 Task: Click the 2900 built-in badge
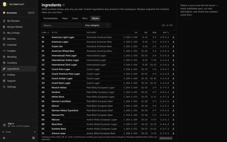(x=166, y=138)
